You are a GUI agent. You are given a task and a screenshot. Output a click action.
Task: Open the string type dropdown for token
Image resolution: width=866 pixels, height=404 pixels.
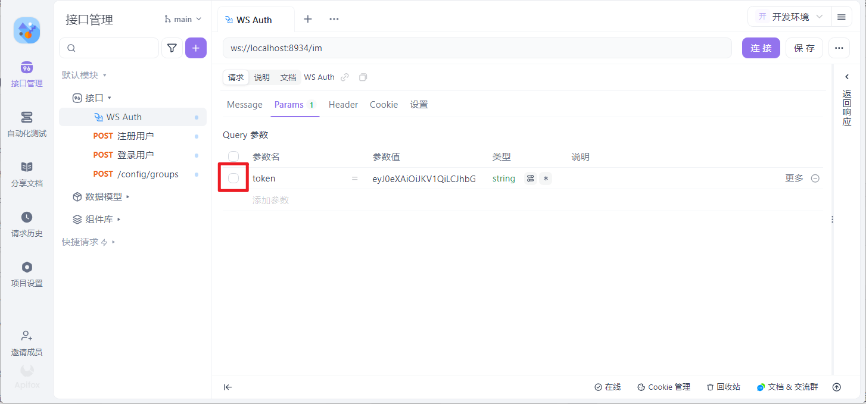(x=504, y=178)
